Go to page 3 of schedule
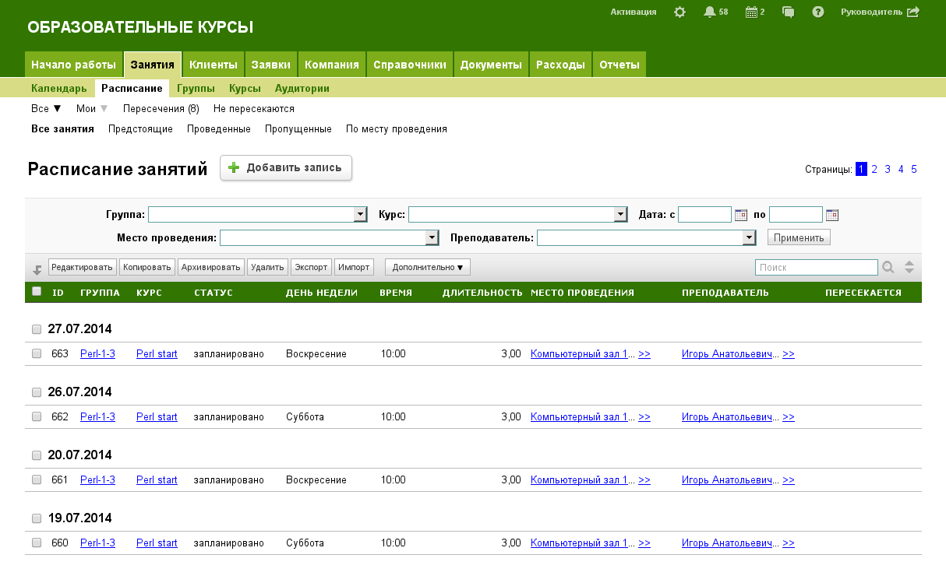Image resolution: width=946 pixels, height=576 pixels. pos(888,169)
